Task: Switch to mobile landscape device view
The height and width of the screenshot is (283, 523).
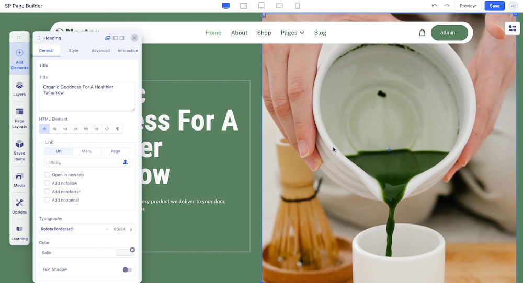Action: (279, 6)
